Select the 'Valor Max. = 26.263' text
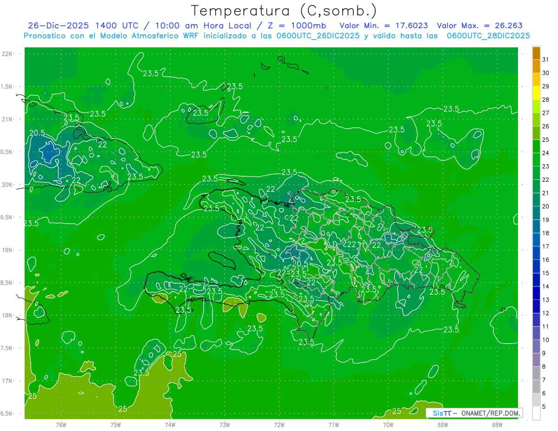 480,26
